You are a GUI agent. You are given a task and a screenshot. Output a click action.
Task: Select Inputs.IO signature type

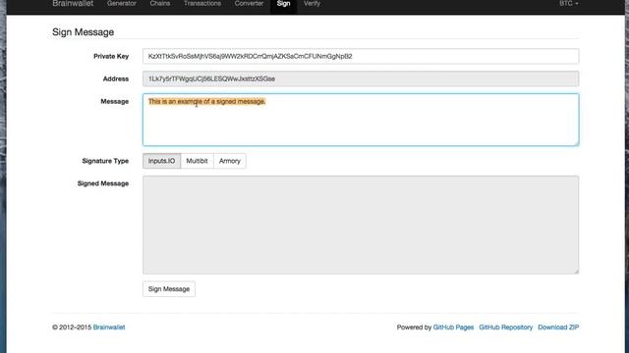pos(161,161)
